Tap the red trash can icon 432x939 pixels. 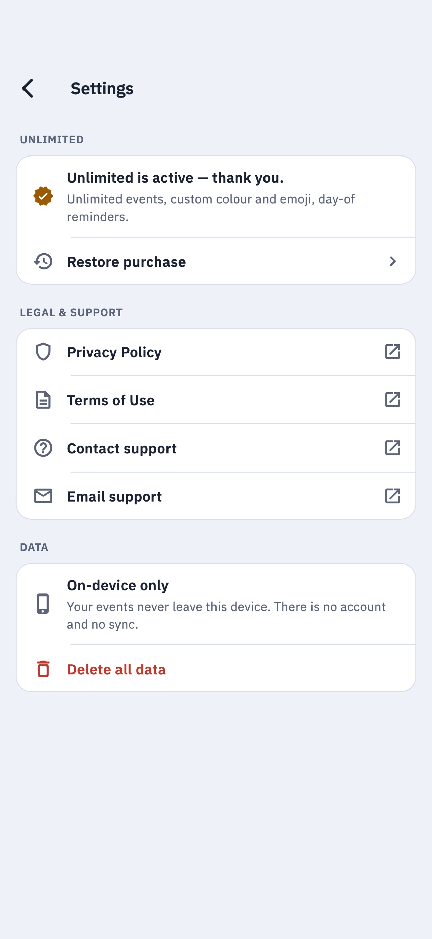click(x=43, y=669)
